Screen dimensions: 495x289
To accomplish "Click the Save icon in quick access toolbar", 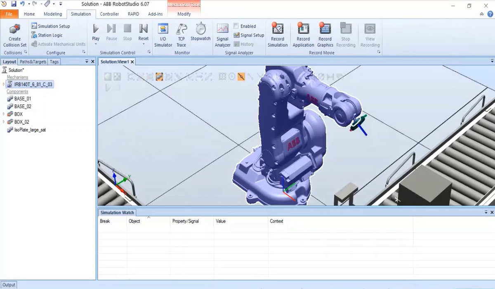I will pos(13,3).
